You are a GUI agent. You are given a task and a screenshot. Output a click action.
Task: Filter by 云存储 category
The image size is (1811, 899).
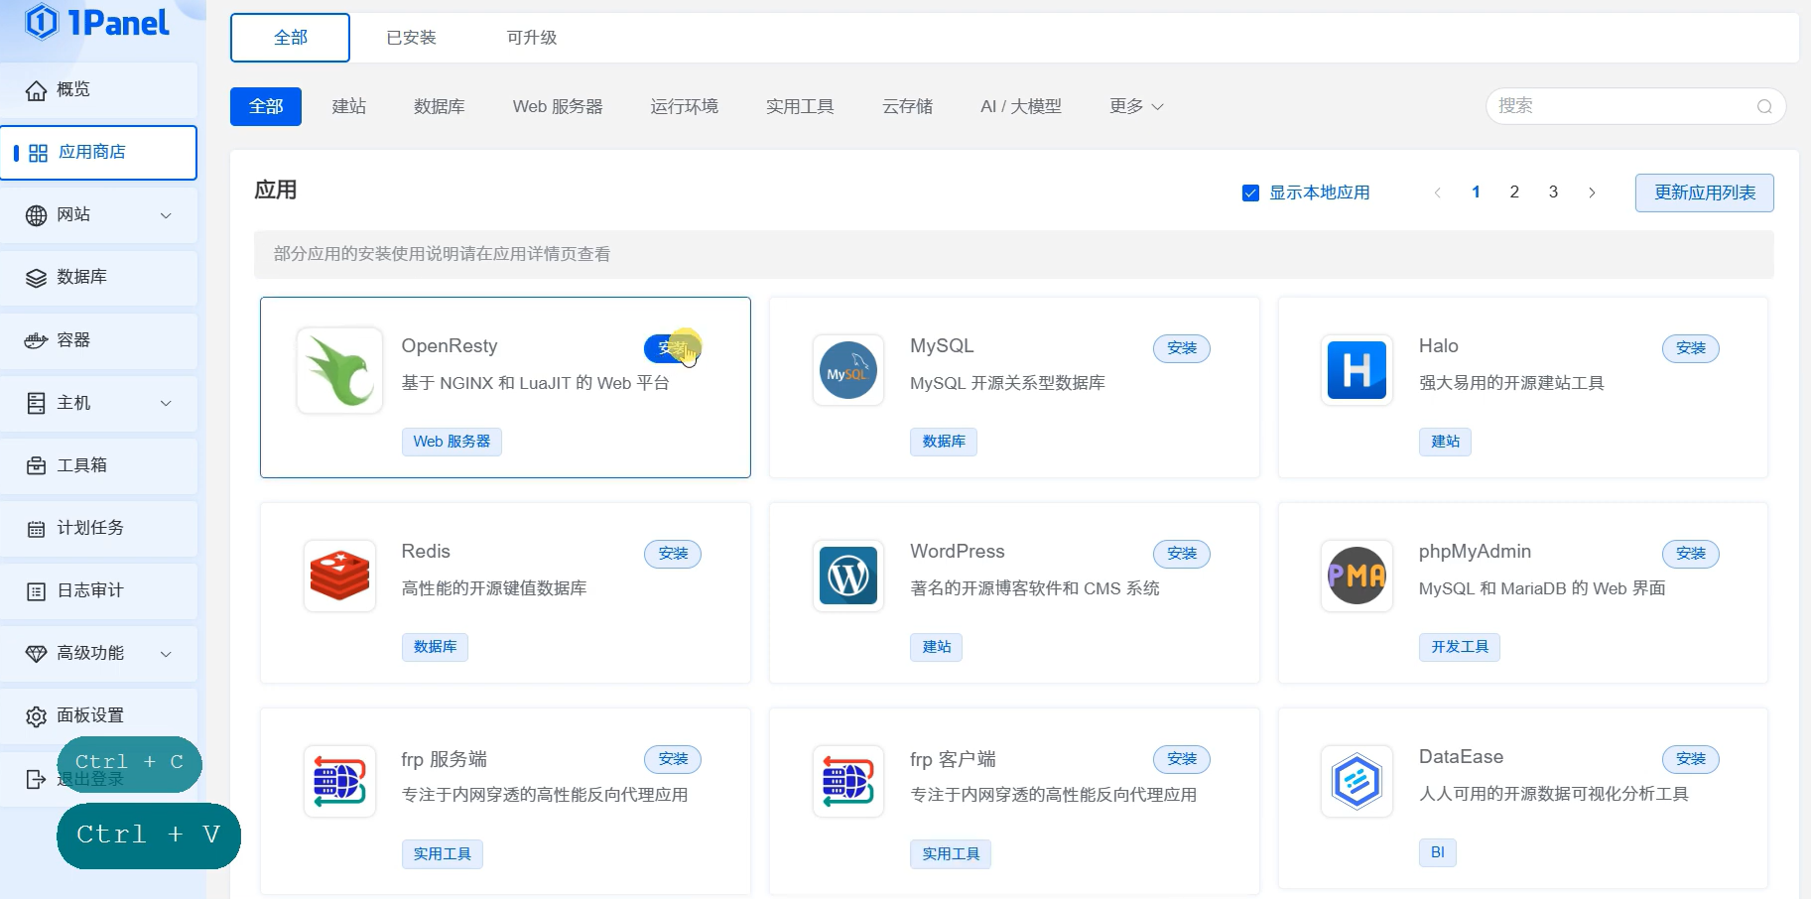tap(908, 106)
